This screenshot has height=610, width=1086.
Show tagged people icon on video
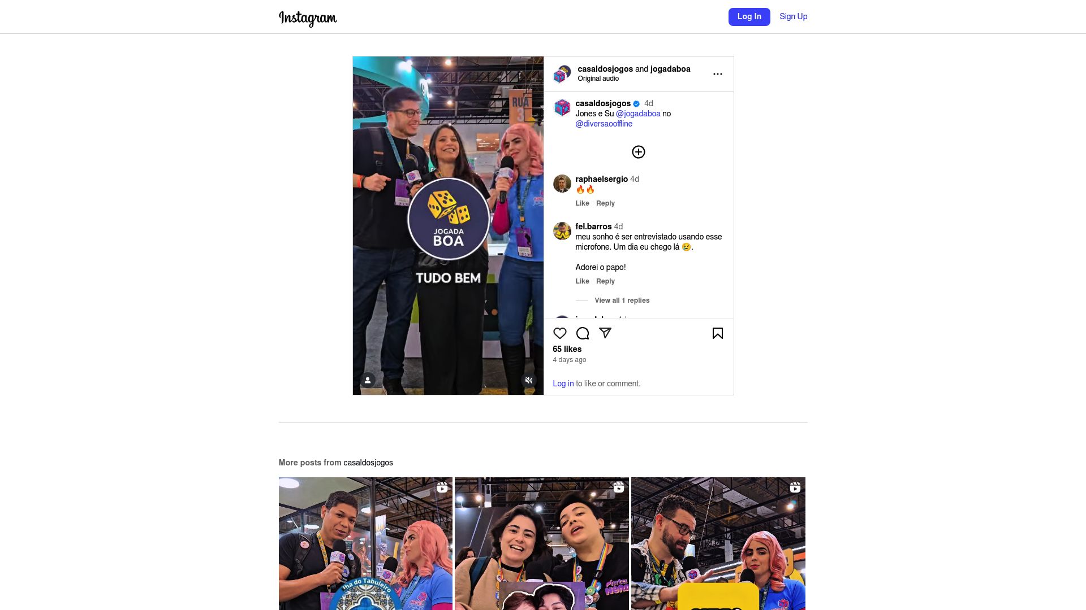pos(368,380)
